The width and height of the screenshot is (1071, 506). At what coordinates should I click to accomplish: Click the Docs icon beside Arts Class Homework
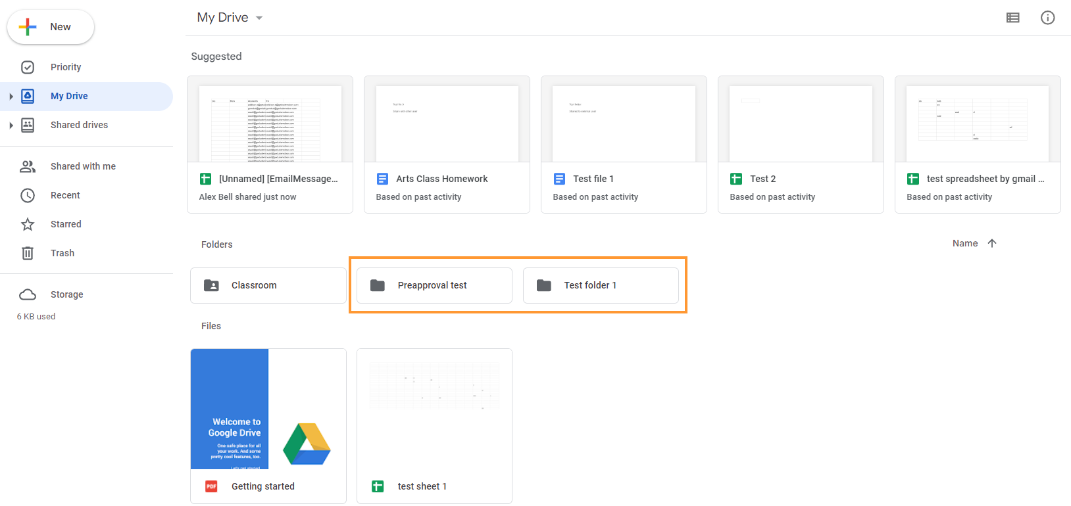tap(382, 179)
